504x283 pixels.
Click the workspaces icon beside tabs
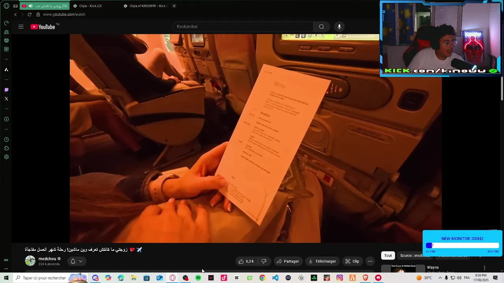(x=15, y=6)
